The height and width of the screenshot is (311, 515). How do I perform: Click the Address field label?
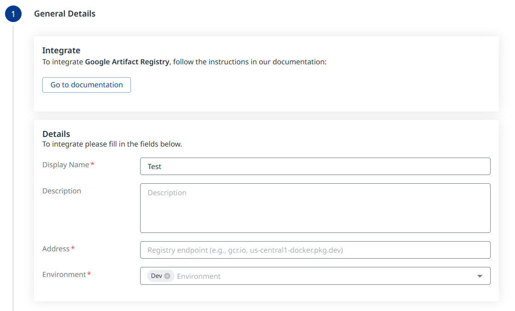pos(56,249)
